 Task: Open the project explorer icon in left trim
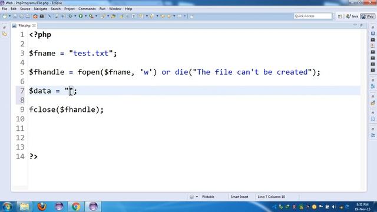tap(5, 34)
